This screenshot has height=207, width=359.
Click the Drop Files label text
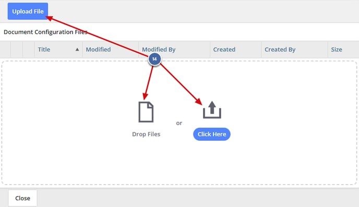click(x=146, y=134)
